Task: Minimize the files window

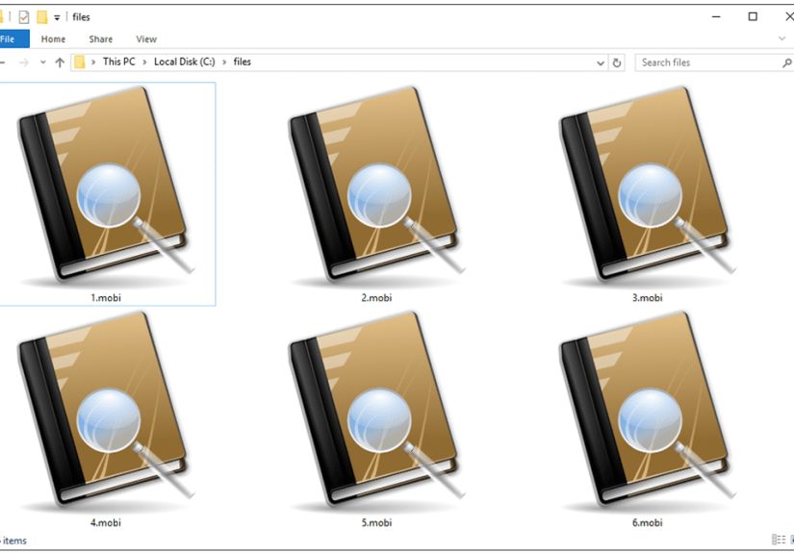Action: pos(716,16)
